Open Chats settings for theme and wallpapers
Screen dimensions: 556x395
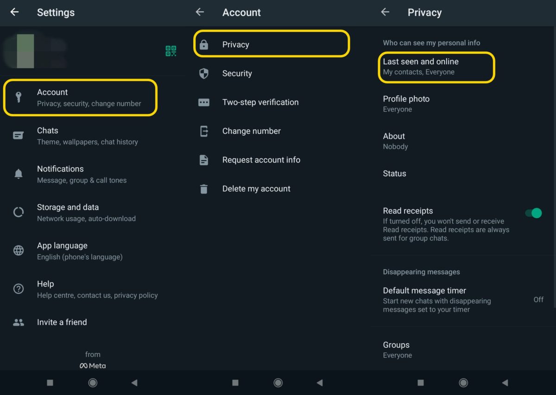tap(87, 136)
